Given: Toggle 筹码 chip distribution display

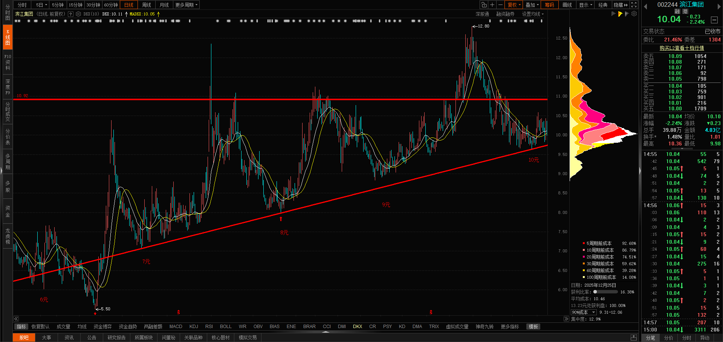Looking at the screenshot, I should pyautogui.click(x=549, y=5).
